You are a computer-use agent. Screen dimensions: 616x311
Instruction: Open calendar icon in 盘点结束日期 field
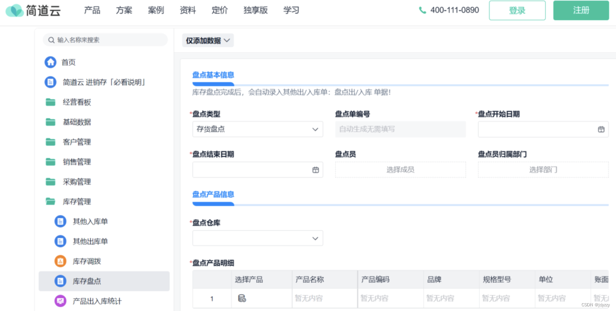[315, 170]
